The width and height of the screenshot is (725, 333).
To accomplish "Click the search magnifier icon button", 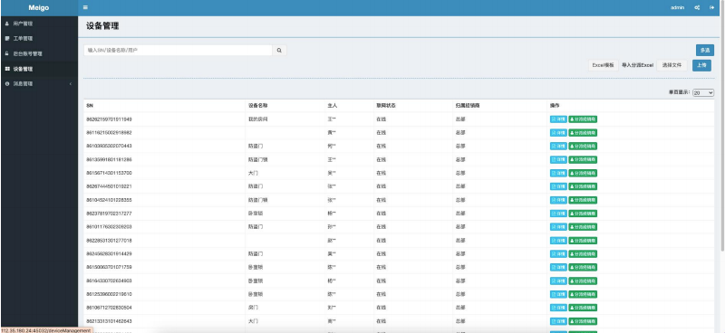I will (x=279, y=51).
